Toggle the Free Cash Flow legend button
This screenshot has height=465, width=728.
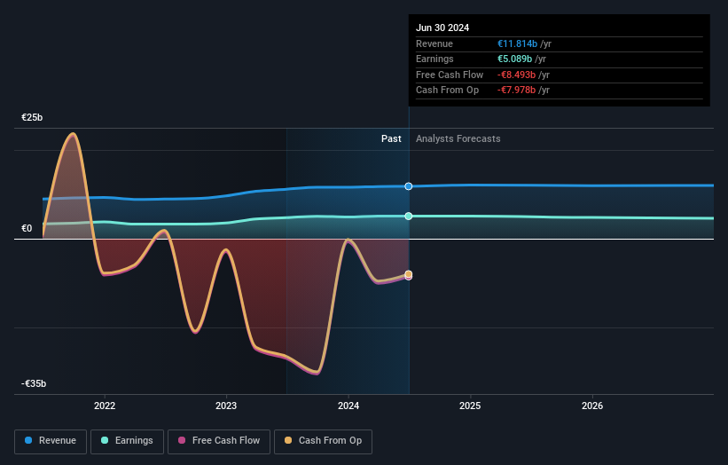tap(219, 441)
